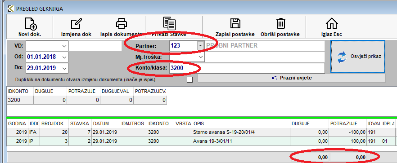Viewport: 397px width, 163px height.
Task: Click the Partner lookup ellipsis button
Action: pyautogui.click(x=201, y=46)
